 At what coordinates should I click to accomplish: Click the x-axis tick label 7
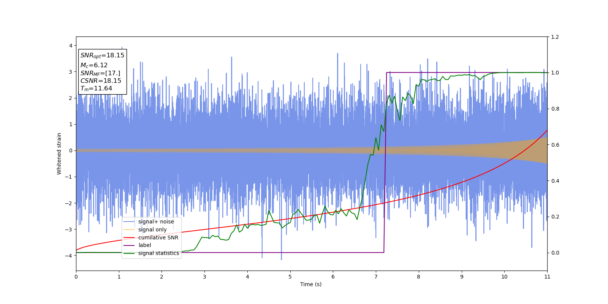click(x=376, y=277)
